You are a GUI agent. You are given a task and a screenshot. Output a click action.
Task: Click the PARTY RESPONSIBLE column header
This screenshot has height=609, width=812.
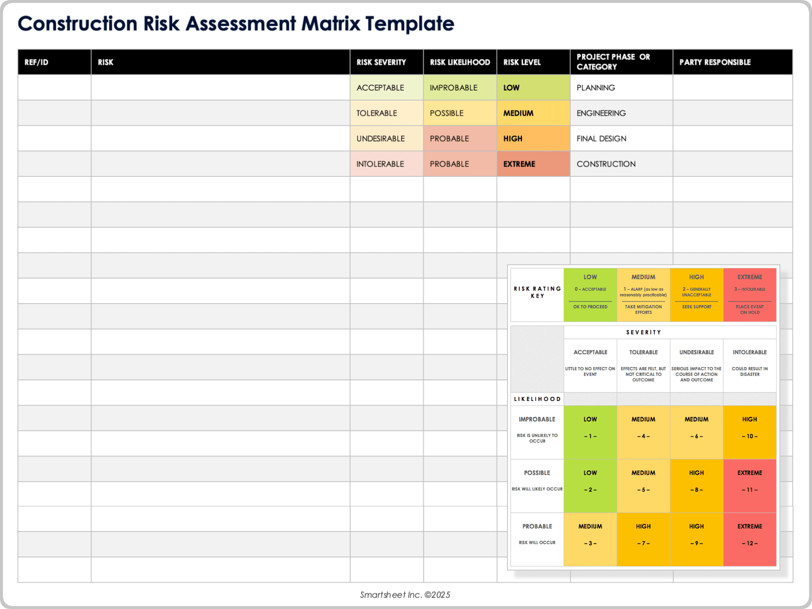[715, 62]
